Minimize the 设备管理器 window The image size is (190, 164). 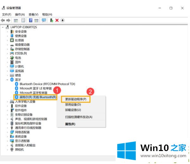[x=160, y=8]
